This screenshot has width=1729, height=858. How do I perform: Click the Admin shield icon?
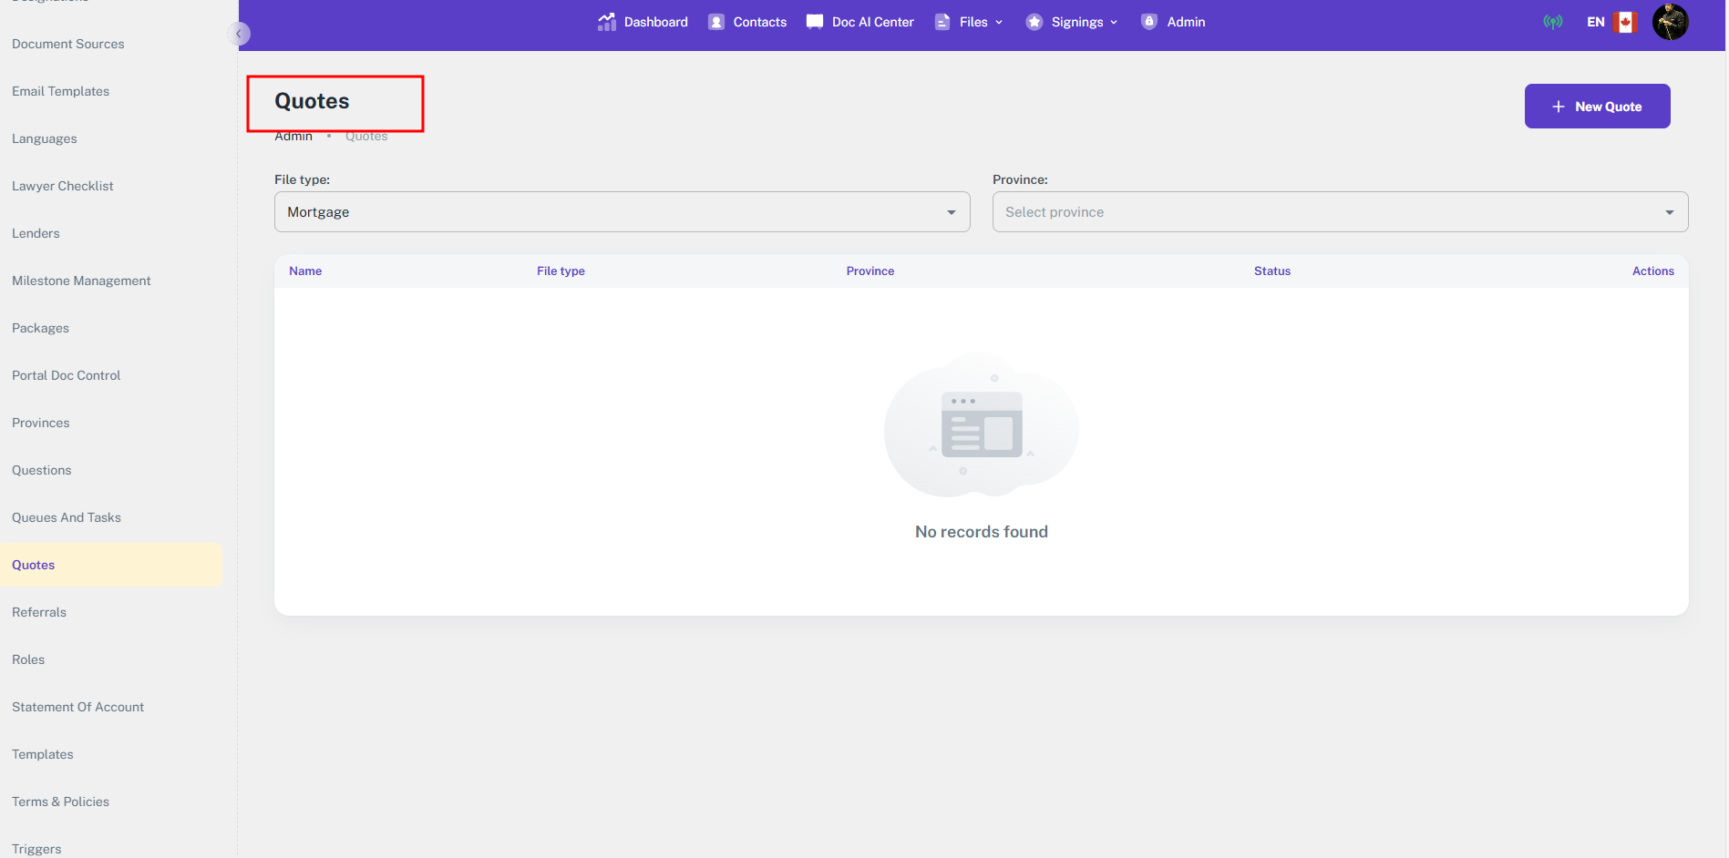tap(1149, 22)
